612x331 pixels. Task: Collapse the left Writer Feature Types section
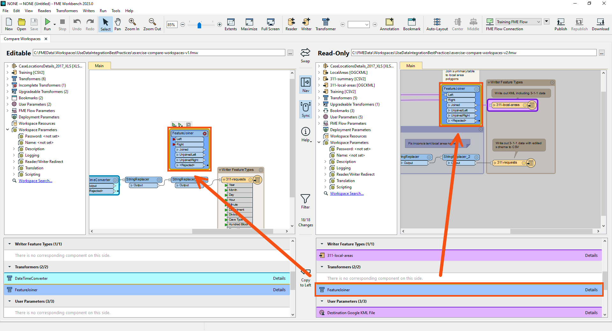(10, 244)
